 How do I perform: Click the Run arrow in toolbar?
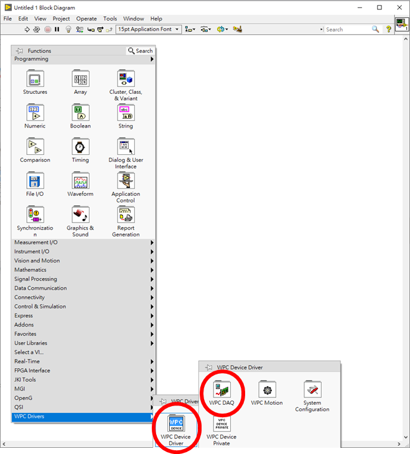[27, 29]
